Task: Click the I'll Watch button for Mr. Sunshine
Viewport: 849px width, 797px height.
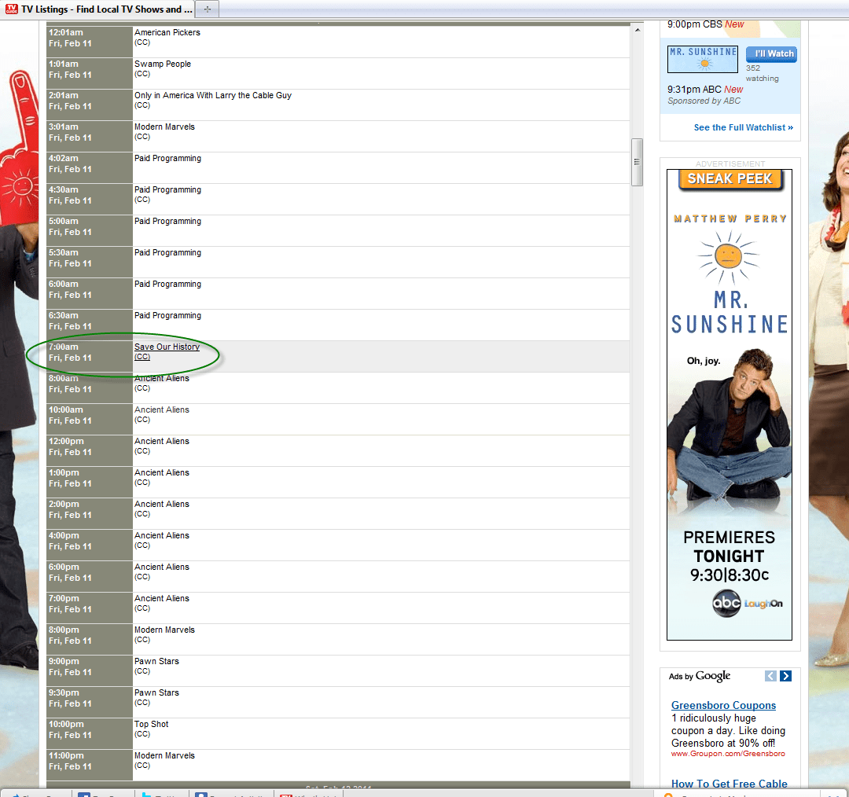Action: [x=771, y=53]
